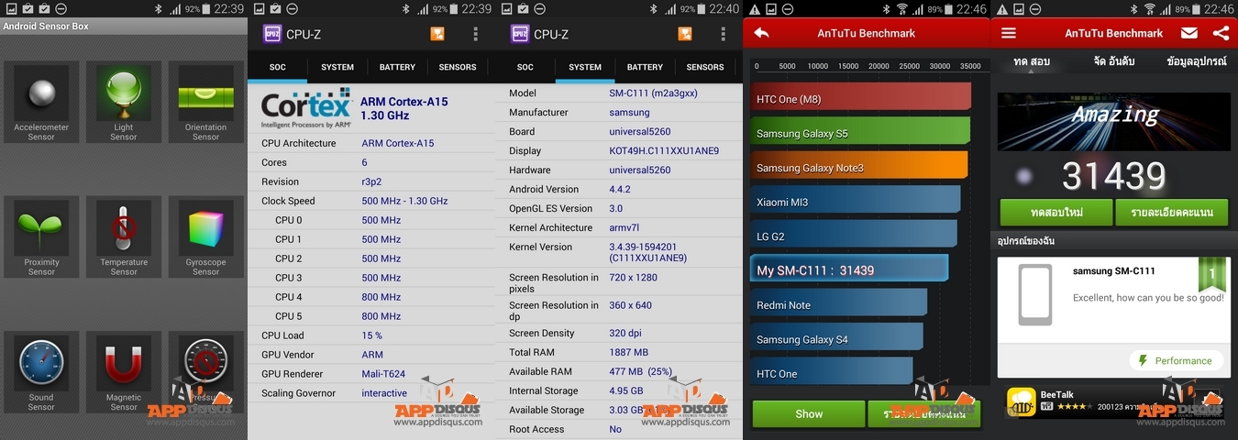Open the AnTuTu mail envelope icon
Image resolution: width=1238 pixels, height=440 pixels.
pyautogui.click(x=1189, y=33)
